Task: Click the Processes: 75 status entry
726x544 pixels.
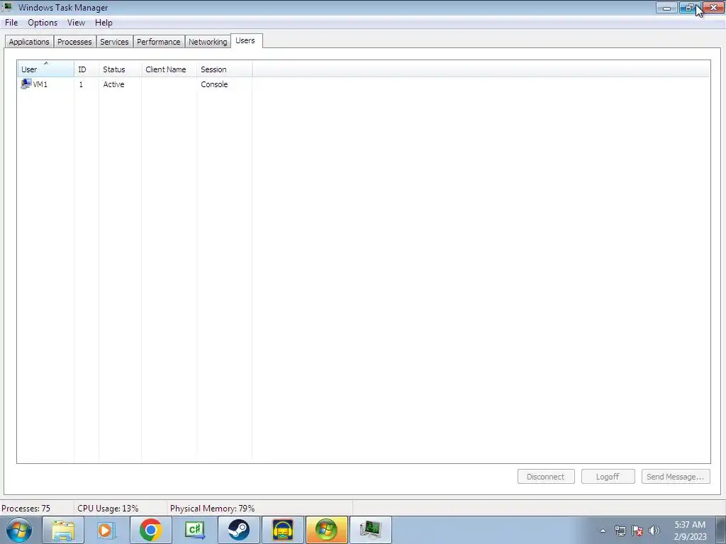Action: [x=26, y=509]
